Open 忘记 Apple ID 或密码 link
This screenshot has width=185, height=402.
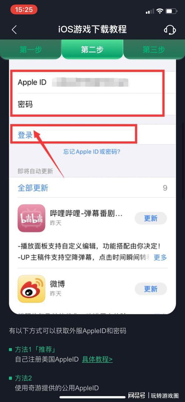(92, 151)
